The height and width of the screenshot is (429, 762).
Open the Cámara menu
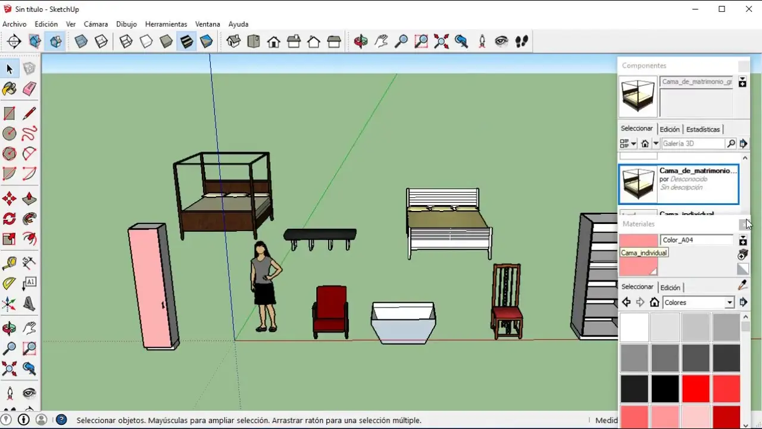[x=95, y=24]
